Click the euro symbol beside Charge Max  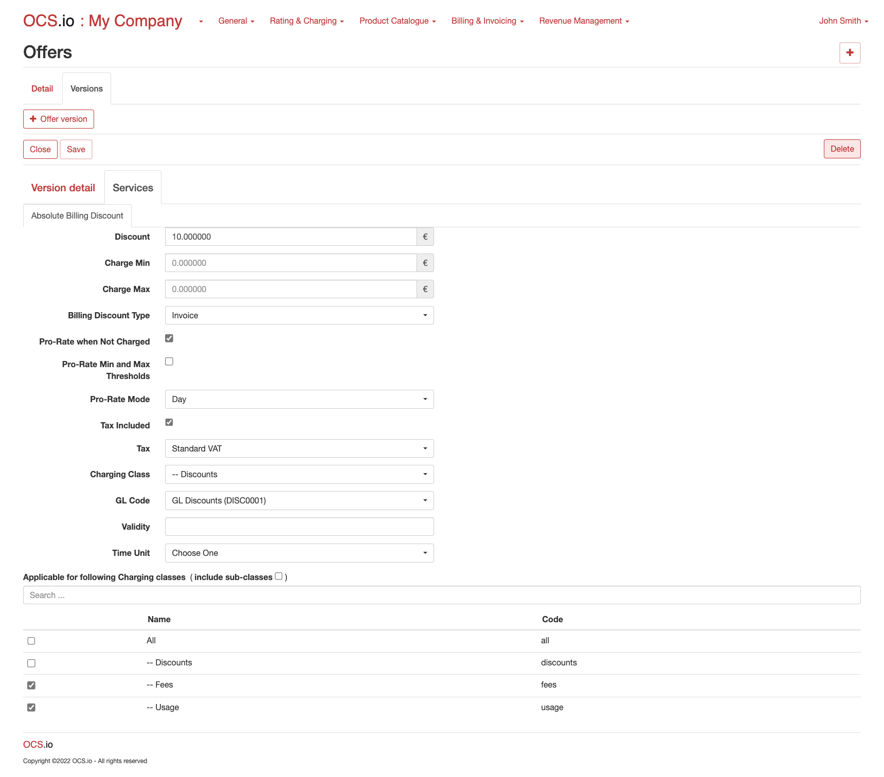pos(425,289)
